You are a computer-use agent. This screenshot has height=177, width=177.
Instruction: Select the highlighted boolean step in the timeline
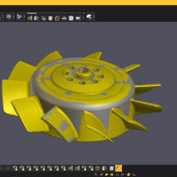119,168
